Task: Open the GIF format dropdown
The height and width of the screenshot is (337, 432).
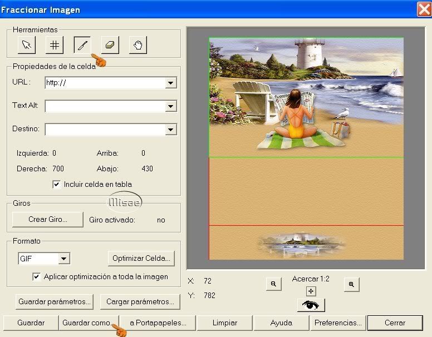Action: point(63,259)
